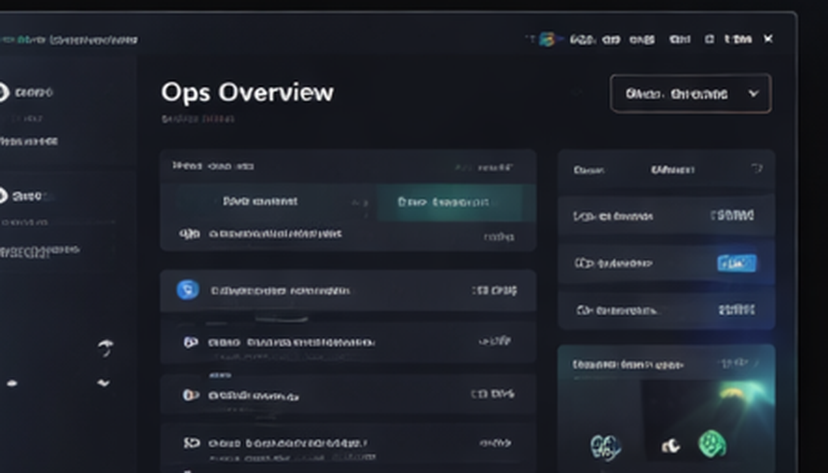Click the green round icon in bottom-right card

[712, 444]
